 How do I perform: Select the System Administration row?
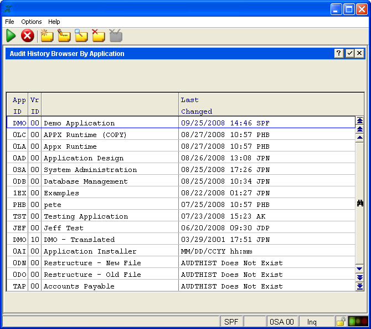[181, 169]
